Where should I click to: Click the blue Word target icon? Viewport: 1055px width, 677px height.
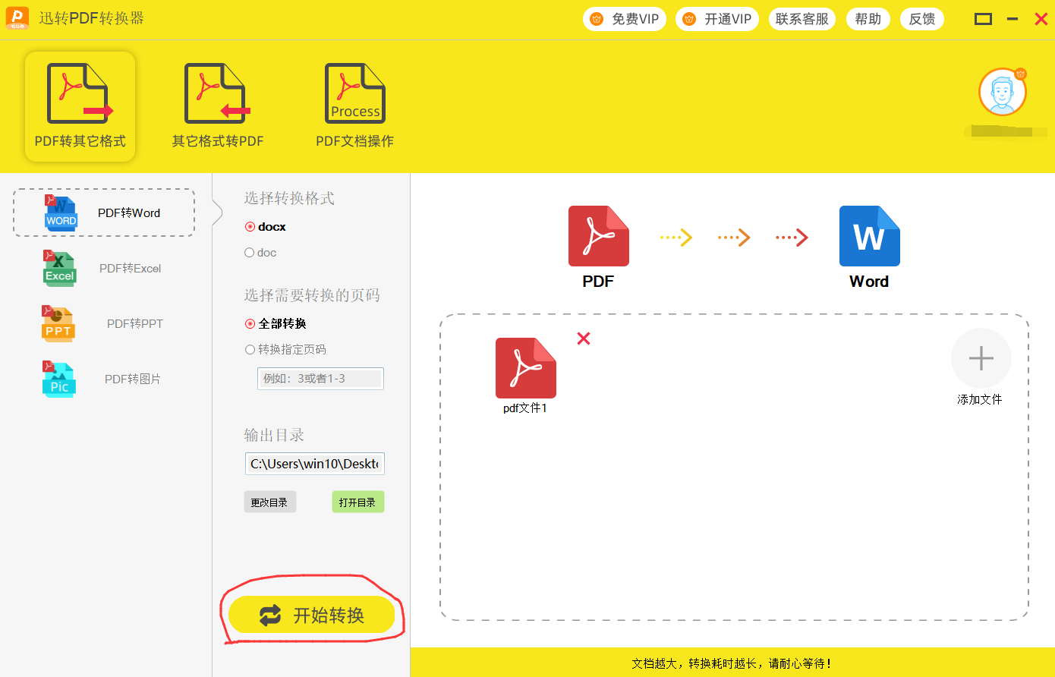click(x=870, y=236)
